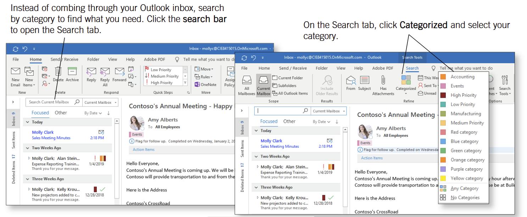Viewport: 527px width, 217px height.
Task: Click Sent To in the Search-tab window
Action: (x=427, y=86)
